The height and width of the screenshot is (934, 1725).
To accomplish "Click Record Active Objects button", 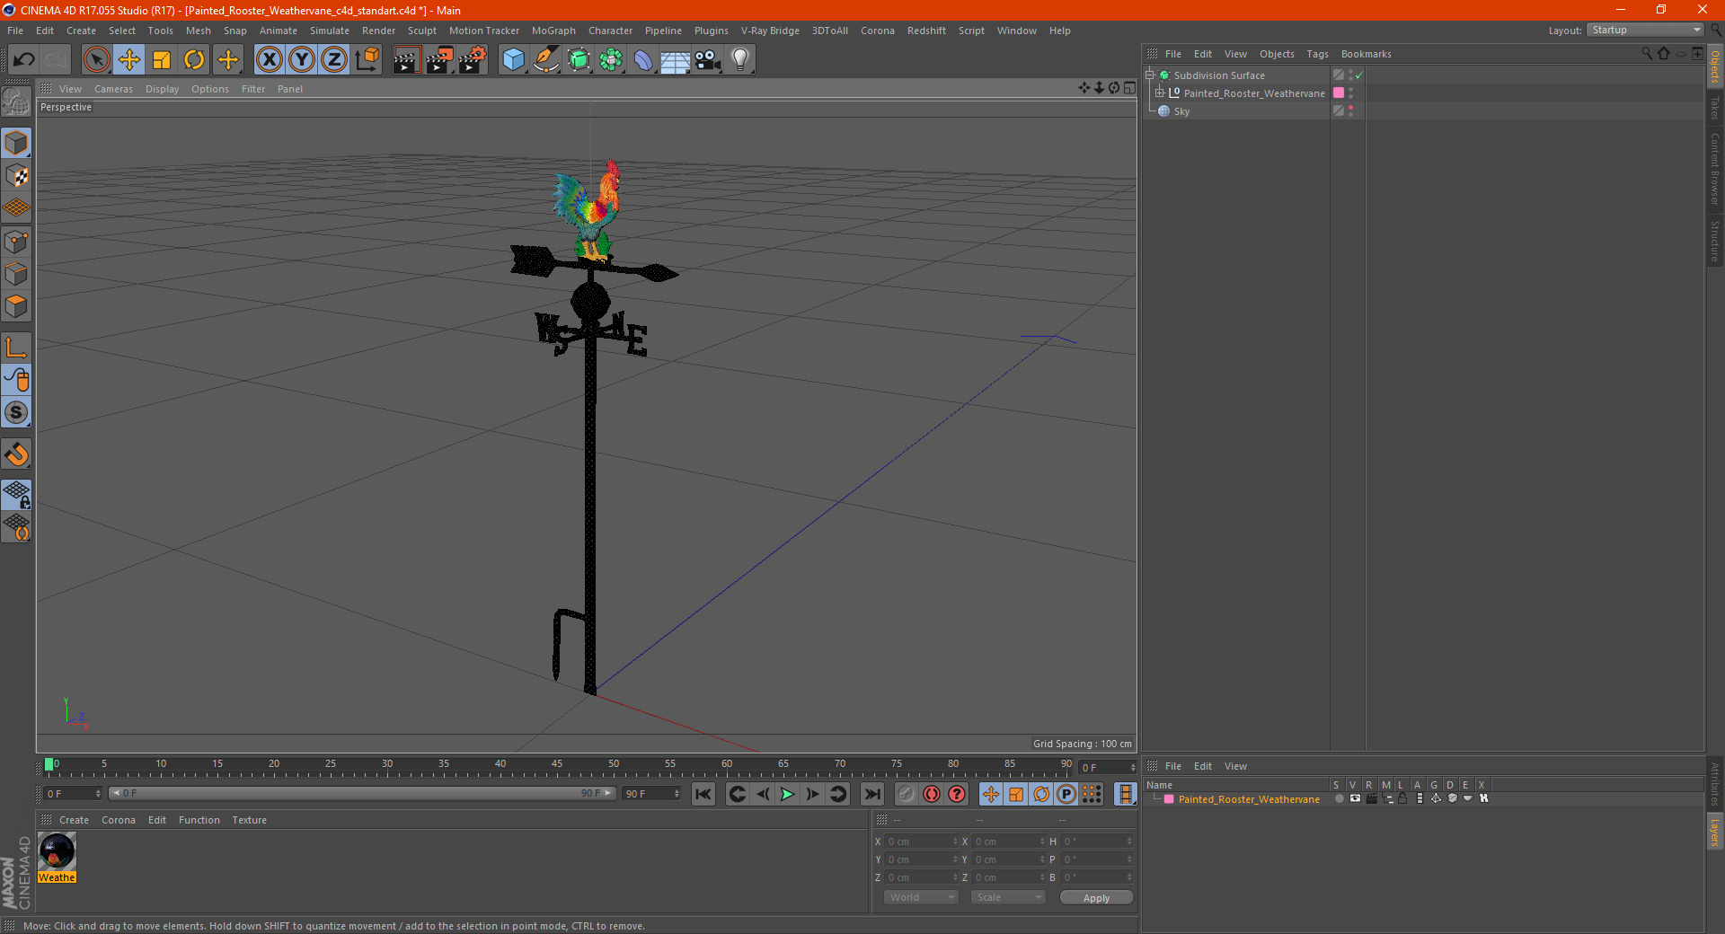I will click(907, 794).
